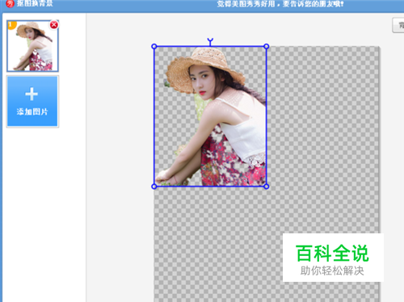The height and width of the screenshot is (302, 404).
Task: Select the cutout girl thumbnail in sidebar
Action: [x=32, y=46]
